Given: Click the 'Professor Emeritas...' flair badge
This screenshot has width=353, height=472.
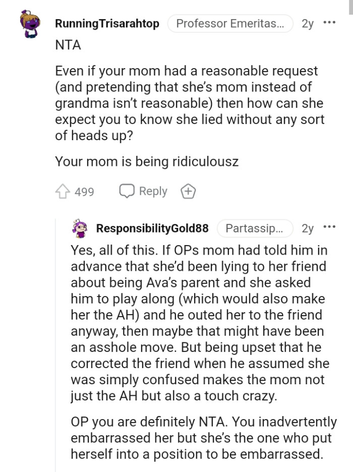Looking at the screenshot, I should (230, 23).
